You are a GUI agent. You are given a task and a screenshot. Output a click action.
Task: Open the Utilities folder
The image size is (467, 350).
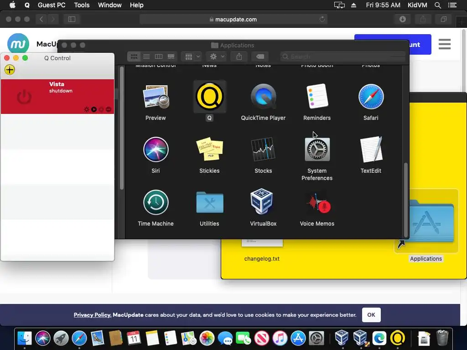pyautogui.click(x=209, y=202)
